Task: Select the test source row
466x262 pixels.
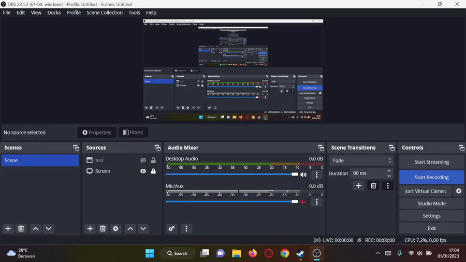Action: tap(122, 160)
